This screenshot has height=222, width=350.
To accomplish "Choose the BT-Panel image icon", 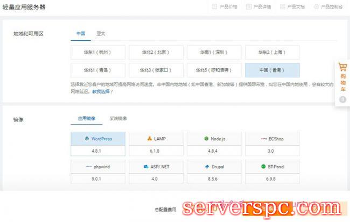I will point(263,167).
